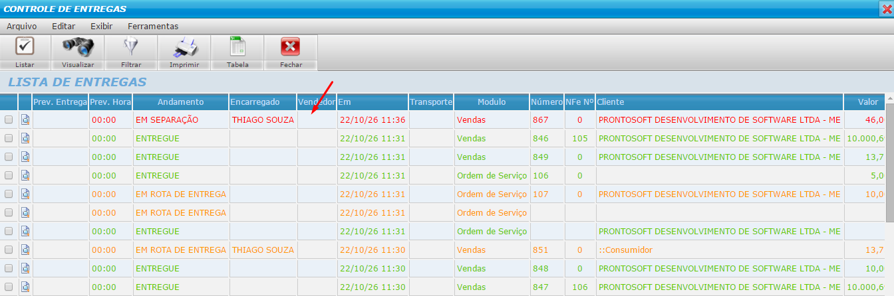
Task: Click the Tabela label button
Action: (237, 65)
